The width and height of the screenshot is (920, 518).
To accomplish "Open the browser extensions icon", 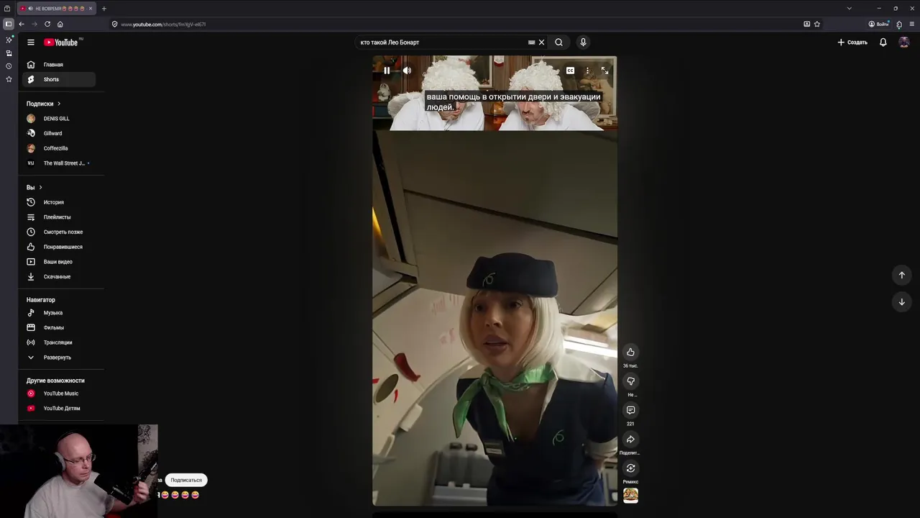I will click(899, 24).
